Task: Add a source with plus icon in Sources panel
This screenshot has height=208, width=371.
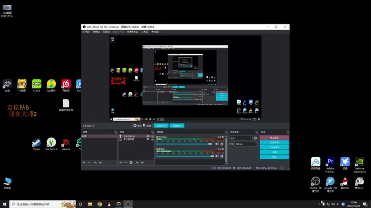Action: pos(121,163)
